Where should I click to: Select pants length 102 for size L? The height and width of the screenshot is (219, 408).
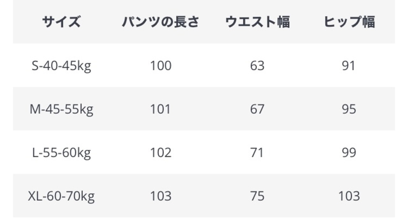[161, 153]
